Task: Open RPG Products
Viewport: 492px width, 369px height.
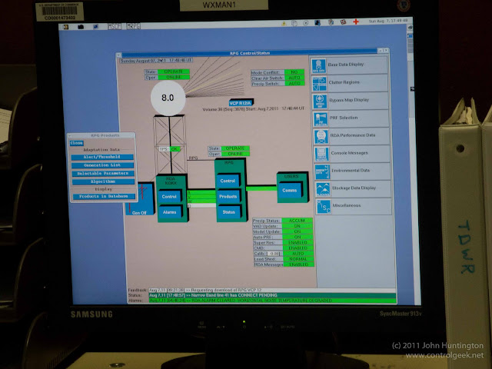Action: tap(228, 197)
